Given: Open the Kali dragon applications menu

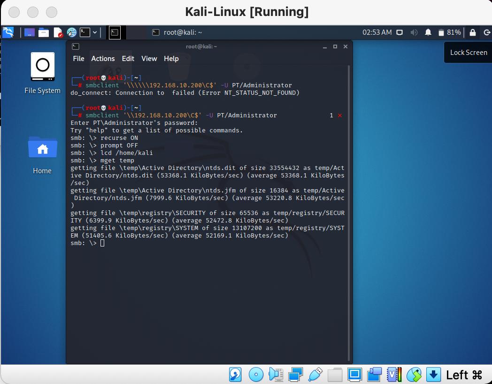Looking at the screenshot, I should [x=8, y=32].
